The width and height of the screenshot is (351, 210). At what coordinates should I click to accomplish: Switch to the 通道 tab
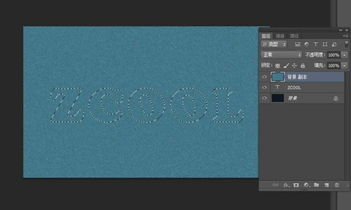[280, 36]
